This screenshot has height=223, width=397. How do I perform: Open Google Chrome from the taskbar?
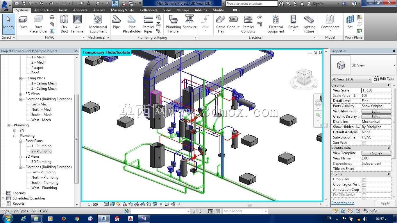click(x=77, y=219)
